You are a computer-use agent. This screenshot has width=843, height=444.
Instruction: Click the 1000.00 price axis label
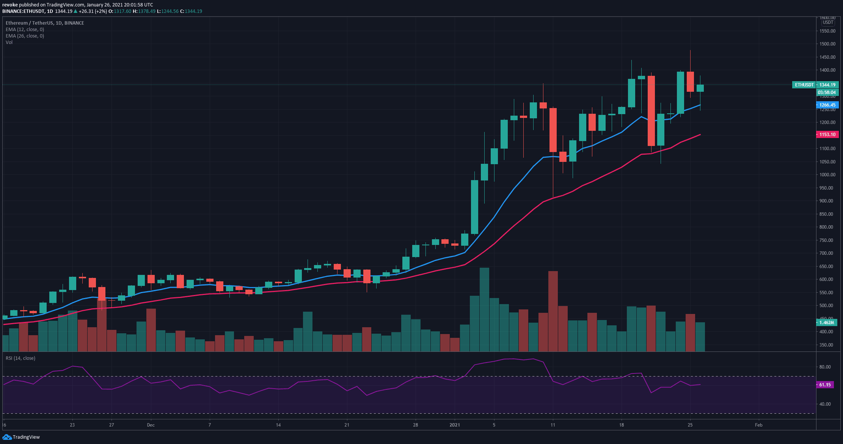point(827,175)
